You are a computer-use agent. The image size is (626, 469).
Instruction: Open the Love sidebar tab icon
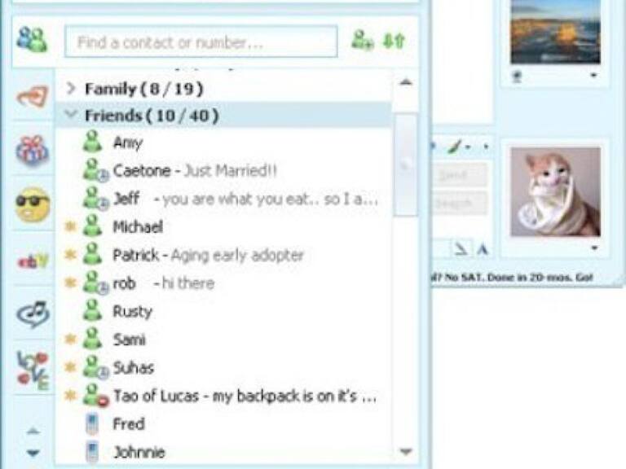tap(33, 370)
